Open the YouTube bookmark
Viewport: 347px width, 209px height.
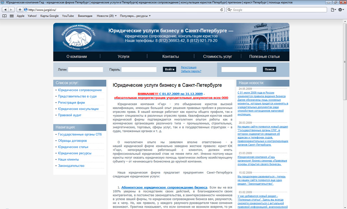tap(68, 16)
